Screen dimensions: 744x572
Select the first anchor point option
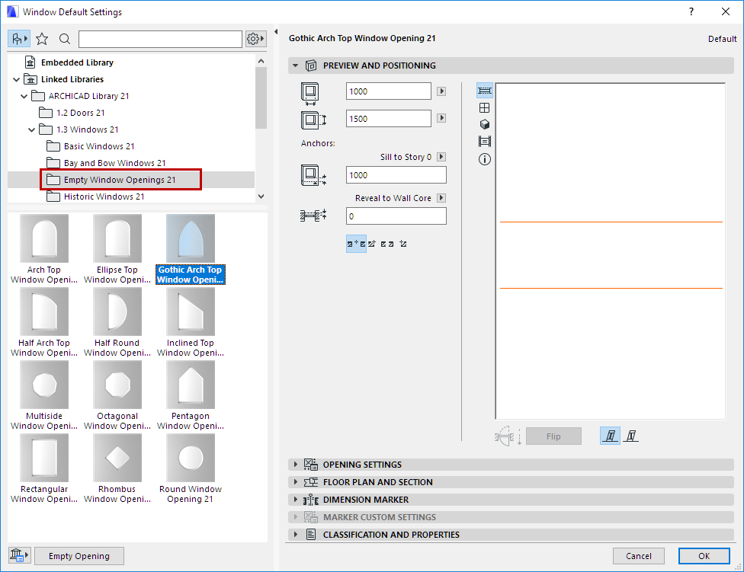(356, 244)
